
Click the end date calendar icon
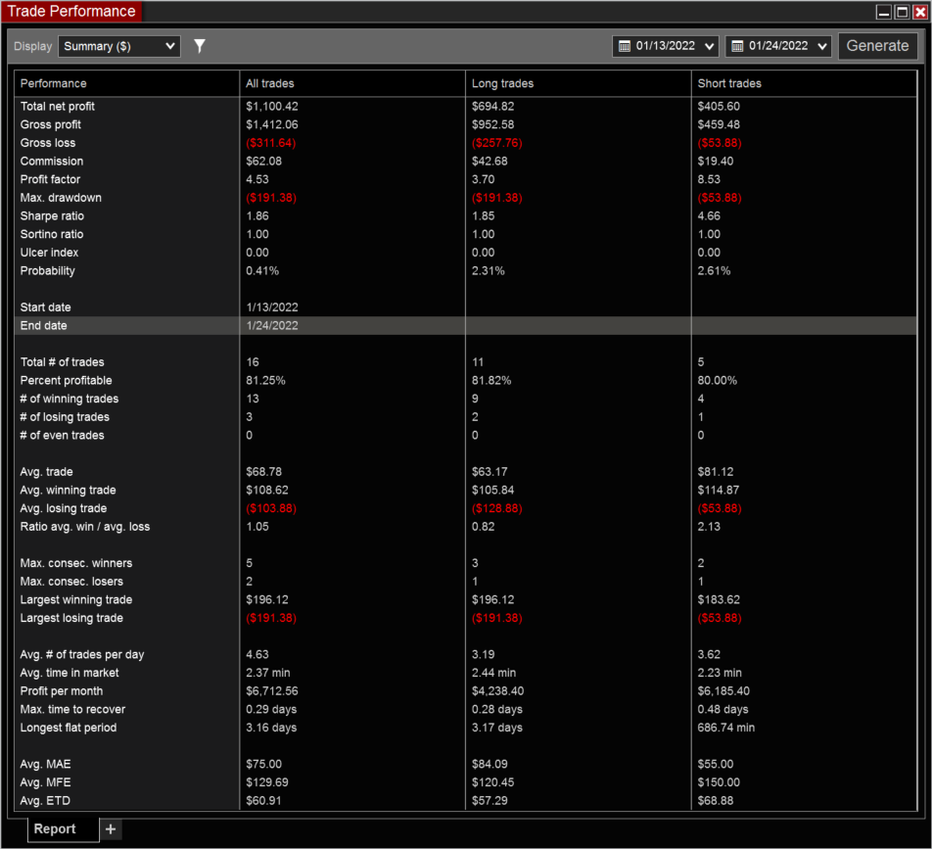pyautogui.click(x=737, y=46)
